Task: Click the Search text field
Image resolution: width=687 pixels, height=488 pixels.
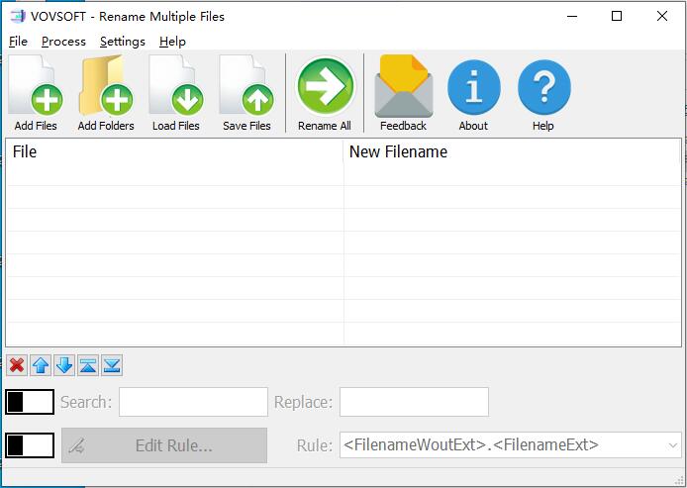Action: [x=193, y=402]
